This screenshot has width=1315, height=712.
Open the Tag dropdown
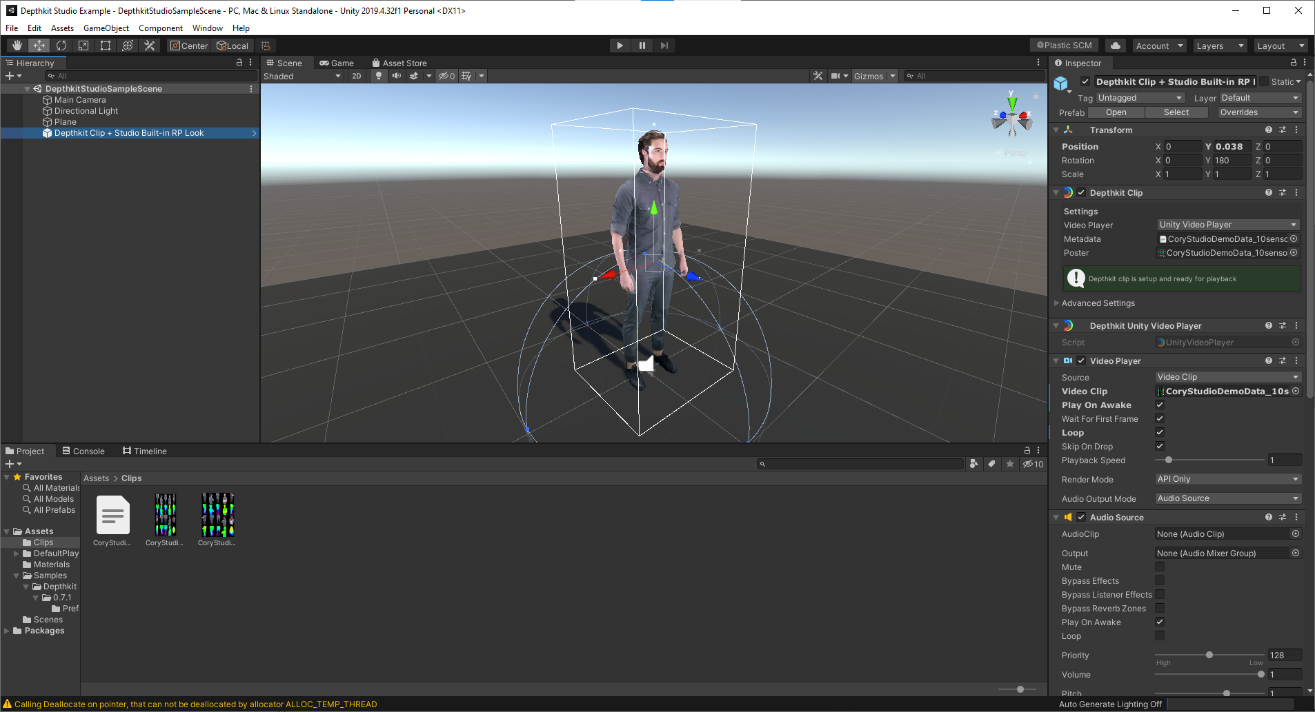(1140, 98)
